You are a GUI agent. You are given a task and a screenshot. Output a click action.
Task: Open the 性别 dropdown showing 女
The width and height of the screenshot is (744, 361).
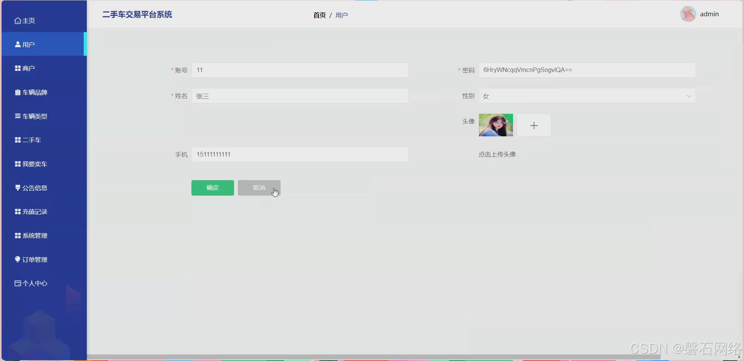(x=587, y=96)
